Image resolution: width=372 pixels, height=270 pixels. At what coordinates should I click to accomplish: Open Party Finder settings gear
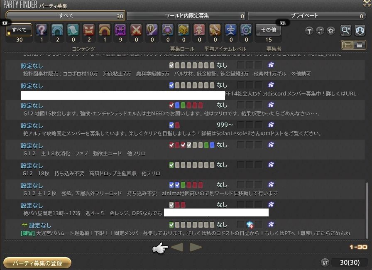click(x=331, y=31)
